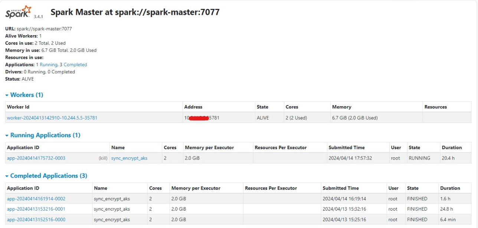Sort Completed Applications by Duration column
Screen dimensions: 478x228
click(450, 188)
